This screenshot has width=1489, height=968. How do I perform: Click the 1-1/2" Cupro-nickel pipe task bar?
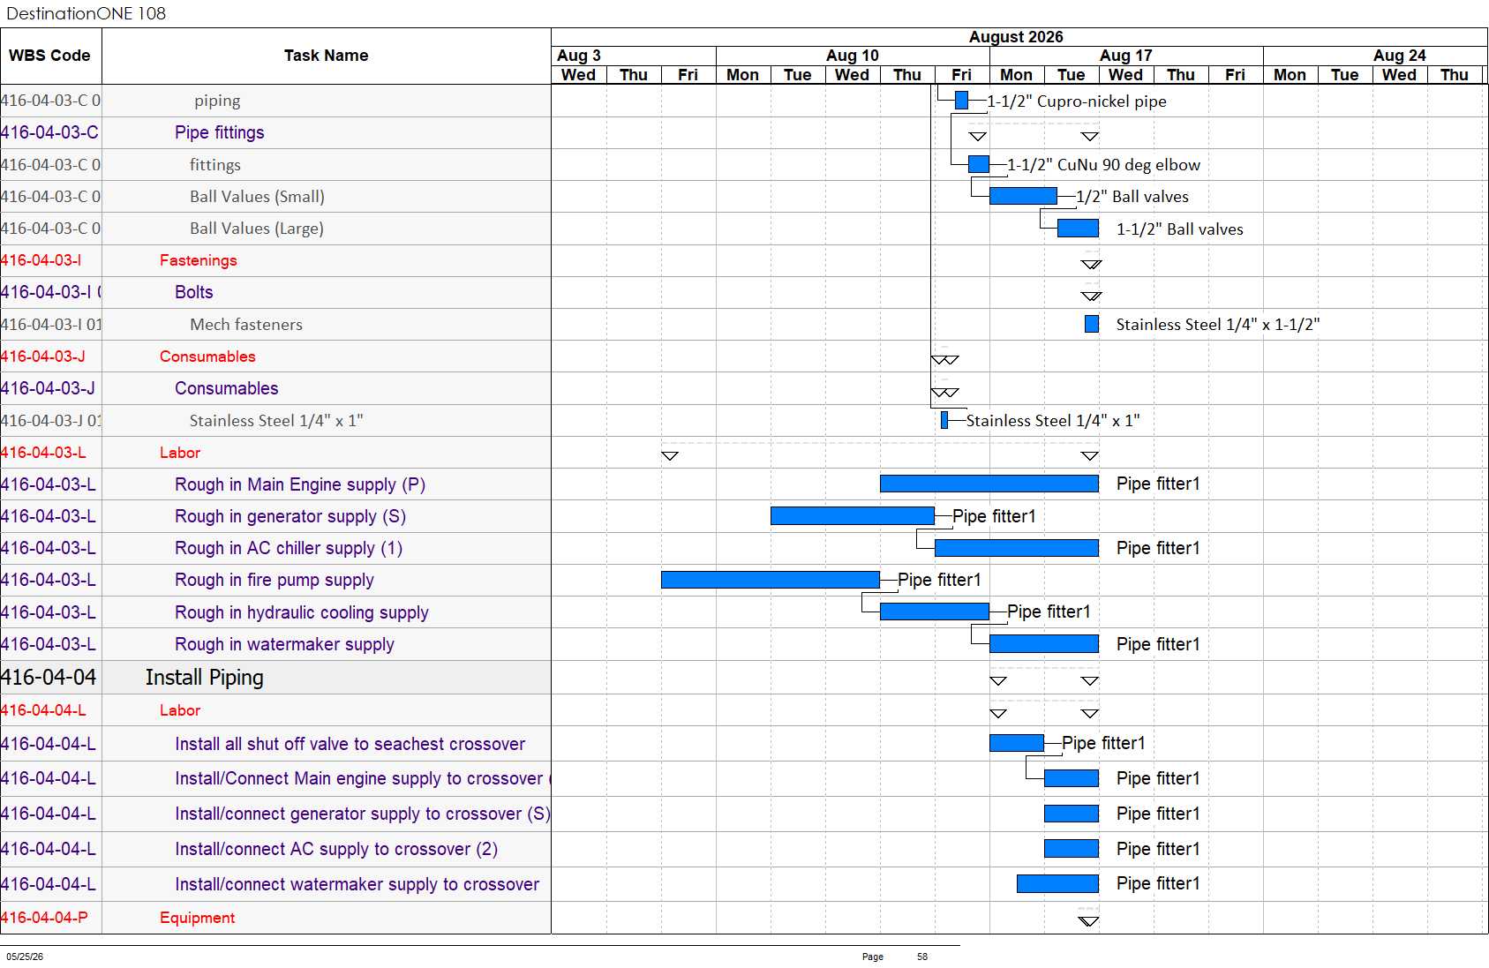(x=961, y=101)
